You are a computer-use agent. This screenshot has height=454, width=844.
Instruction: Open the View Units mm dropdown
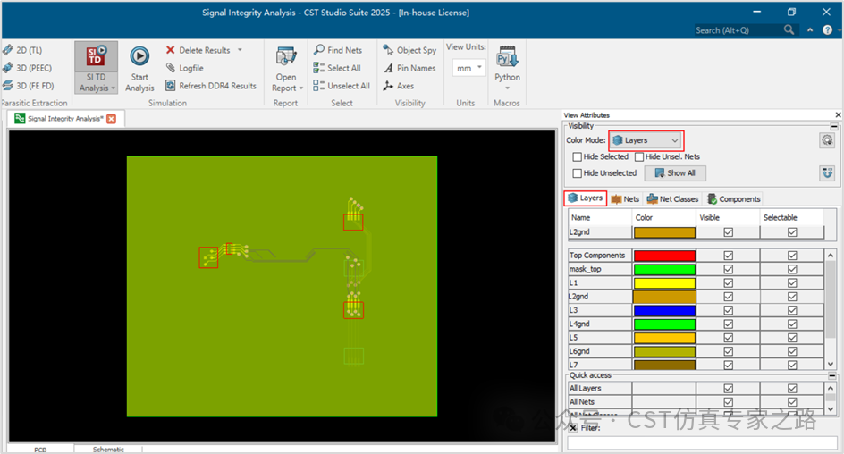tap(468, 68)
